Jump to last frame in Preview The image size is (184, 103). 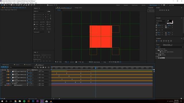coord(168,10)
